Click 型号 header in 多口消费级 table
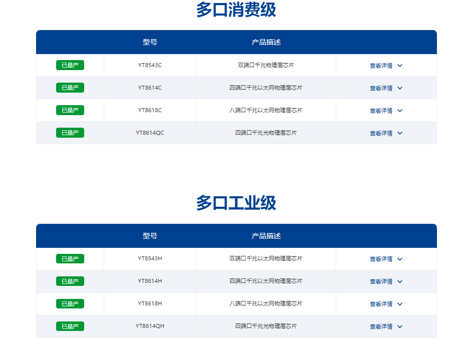This screenshot has height=353, width=468. point(150,42)
